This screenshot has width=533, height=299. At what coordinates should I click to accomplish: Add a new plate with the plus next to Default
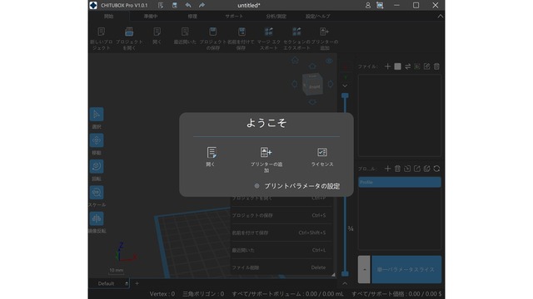click(x=137, y=283)
